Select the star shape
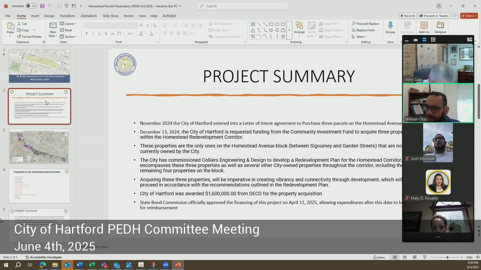Viewport: 481px width, 270px height. [283, 36]
